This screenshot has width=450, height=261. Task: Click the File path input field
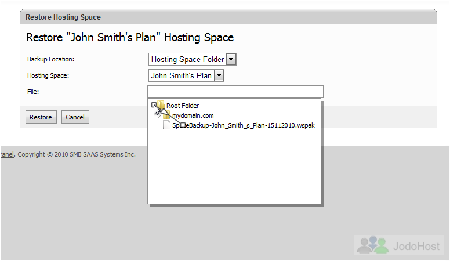(235, 92)
